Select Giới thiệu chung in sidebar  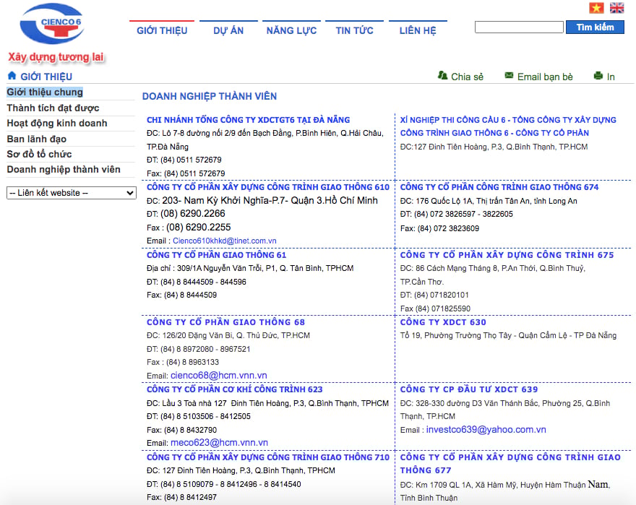(x=45, y=92)
